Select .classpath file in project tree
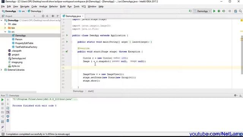Viewport: 243px width, 137px height. click(16, 51)
